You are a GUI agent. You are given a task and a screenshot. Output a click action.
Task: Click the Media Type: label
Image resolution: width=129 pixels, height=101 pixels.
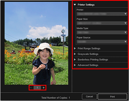point(83,28)
